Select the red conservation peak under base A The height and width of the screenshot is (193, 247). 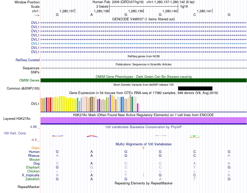[x=92, y=136]
